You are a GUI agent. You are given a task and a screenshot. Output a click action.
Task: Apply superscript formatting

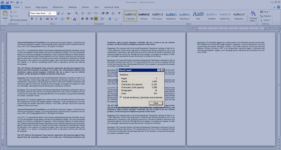pos(56,19)
